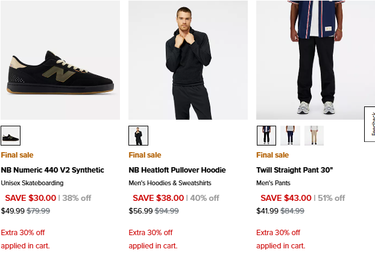Choose the black Twill pant swatch
375x255 pixels.
click(x=266, y=135)
